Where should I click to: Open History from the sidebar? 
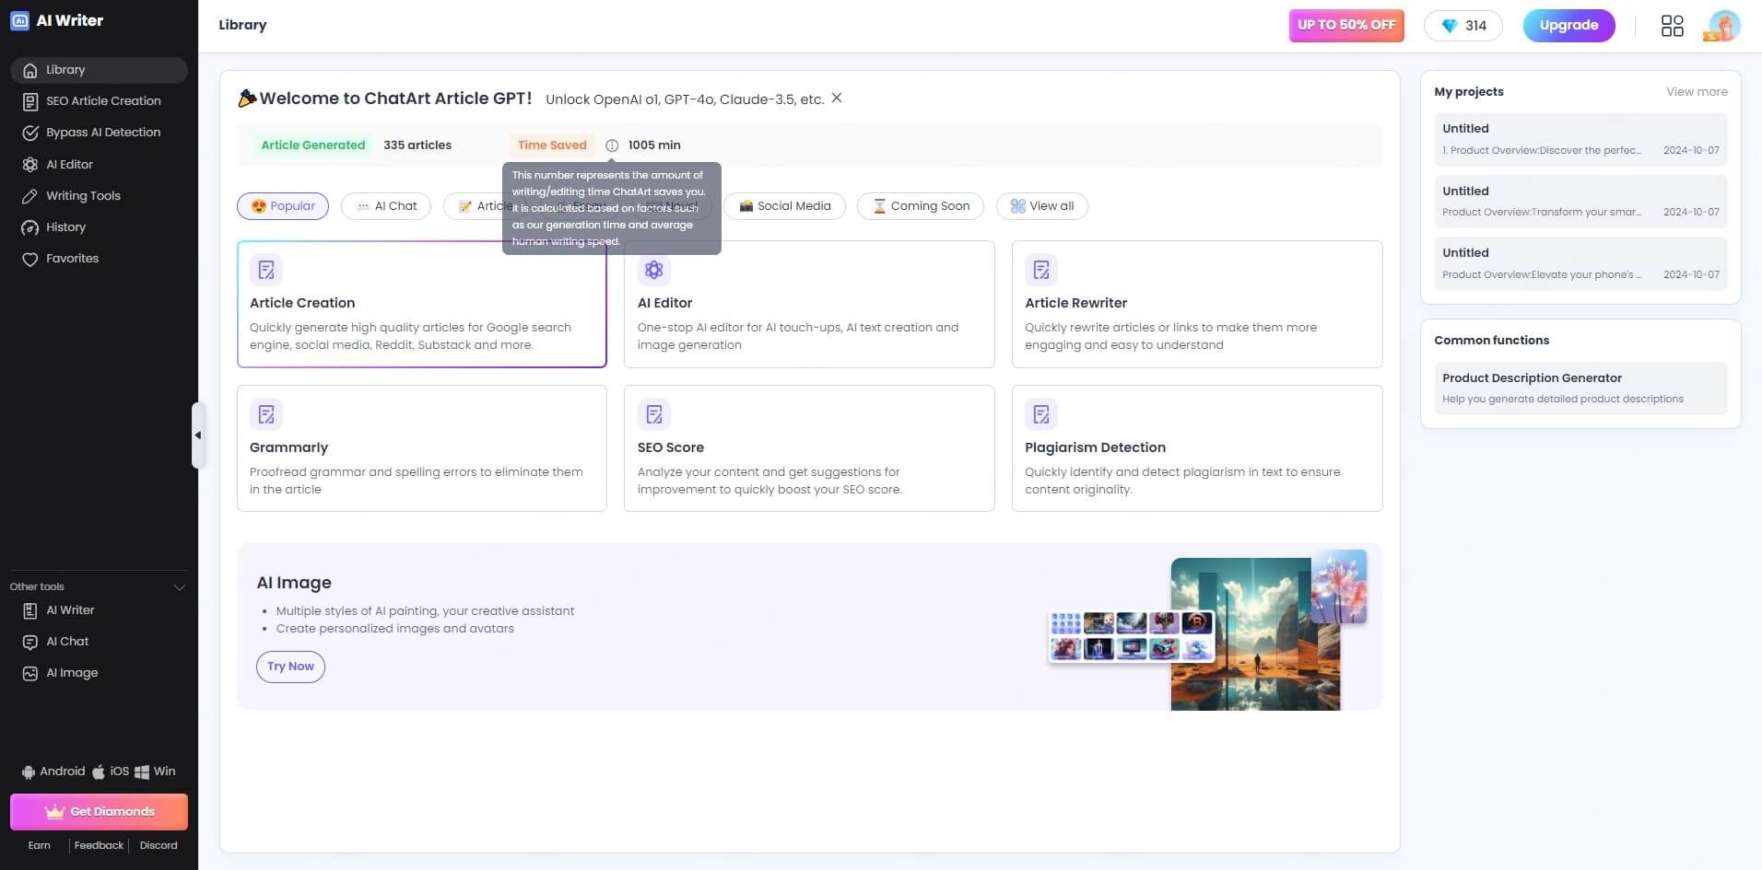[99, 226]
